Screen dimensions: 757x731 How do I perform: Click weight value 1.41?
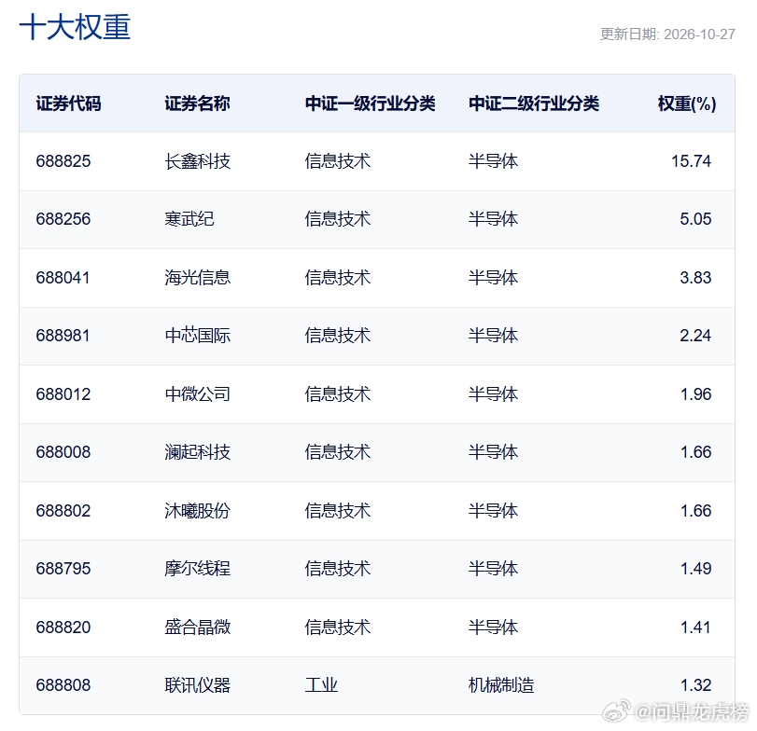click(x=695, y=628)
